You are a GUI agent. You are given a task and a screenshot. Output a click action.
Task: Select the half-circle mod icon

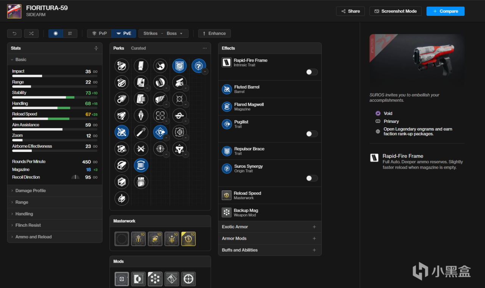click(x=138, y=279)
